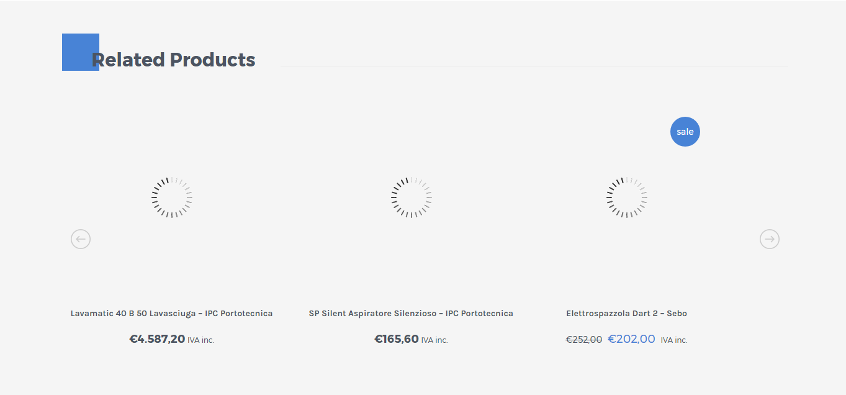Screen dimensions: 846x395
Task: Click the IVA inc. label next to €4.587,20
Action: tap(201, 340)
